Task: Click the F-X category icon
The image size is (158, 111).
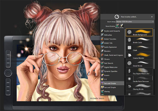Action: pyautogui.click(x=102, y=79)
